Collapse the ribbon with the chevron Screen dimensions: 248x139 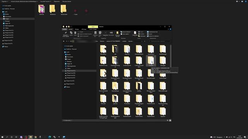click(168, 29)
